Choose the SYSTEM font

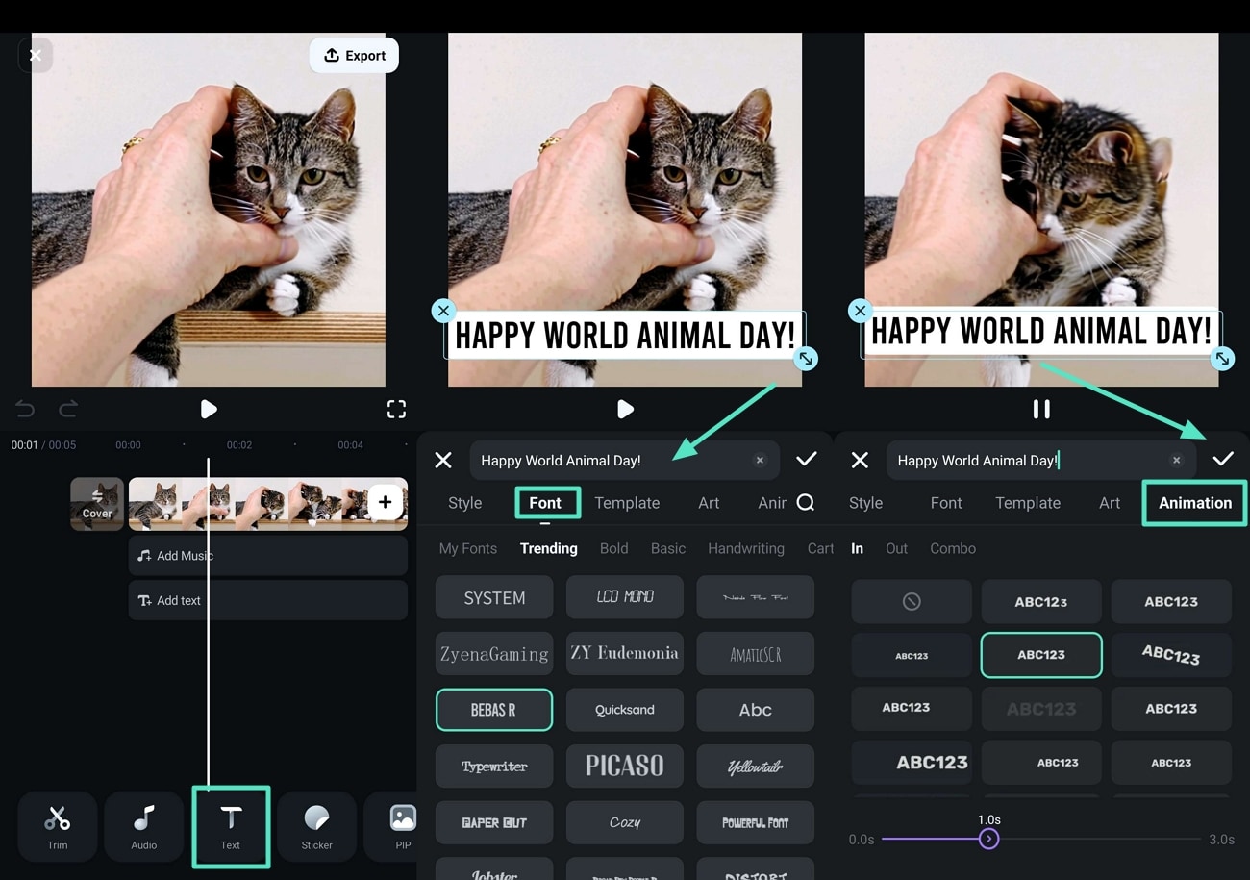[x=494, y=597]
